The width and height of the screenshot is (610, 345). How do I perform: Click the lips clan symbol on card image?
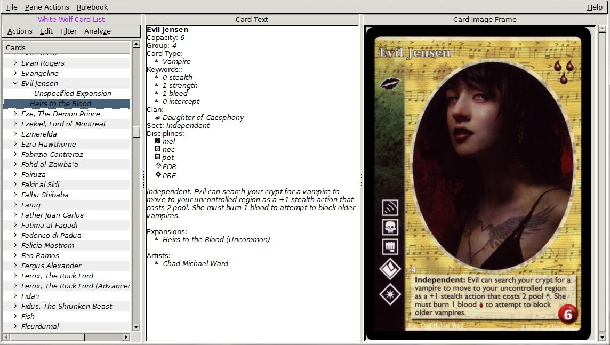[x=390, y=83]
